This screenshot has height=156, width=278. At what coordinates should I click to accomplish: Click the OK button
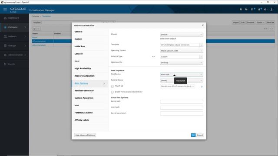193,135
